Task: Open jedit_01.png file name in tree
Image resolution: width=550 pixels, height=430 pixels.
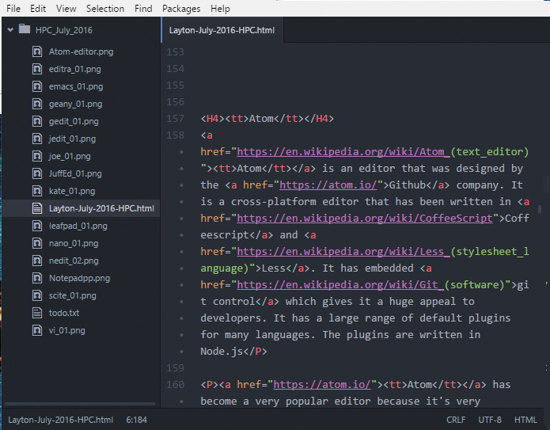Action: [72, 139]
